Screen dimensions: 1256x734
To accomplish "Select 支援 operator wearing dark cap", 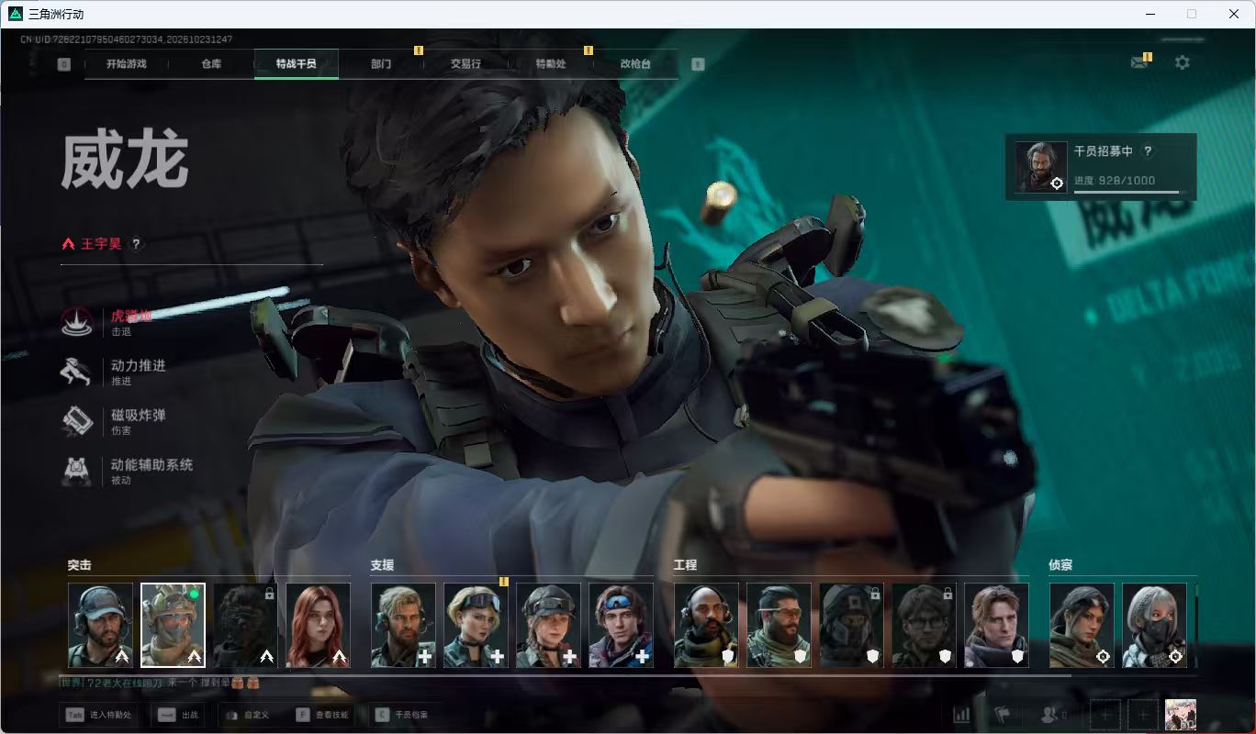I will pos(548,625).
